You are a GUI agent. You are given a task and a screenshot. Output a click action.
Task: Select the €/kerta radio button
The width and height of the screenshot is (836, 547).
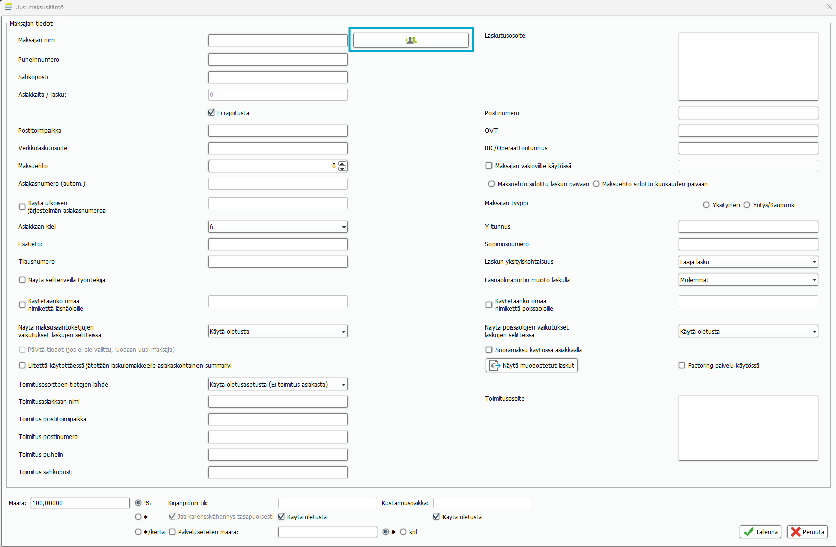tap(138, 532)
